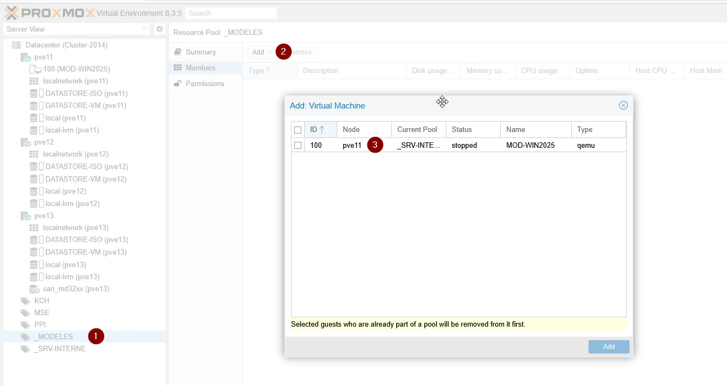
Task: Click the VM 100 monitor icon in tree
Action: (x=35, y=69)
